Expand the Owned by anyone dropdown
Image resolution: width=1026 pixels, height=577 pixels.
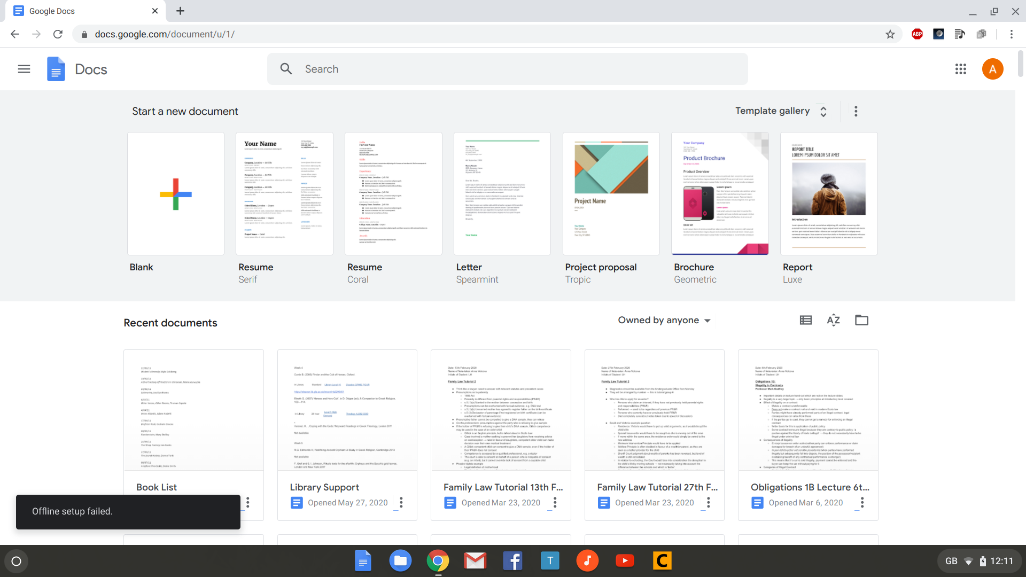pos(663,321)
